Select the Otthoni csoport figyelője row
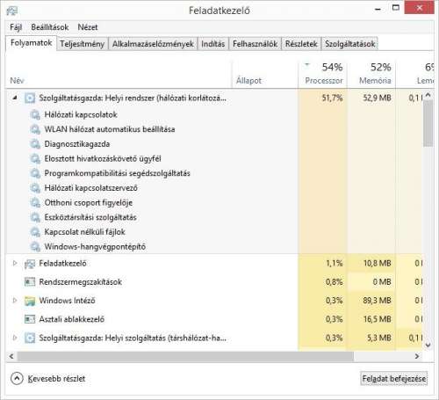This screenshot has width=439, height=400. point(214,203)
